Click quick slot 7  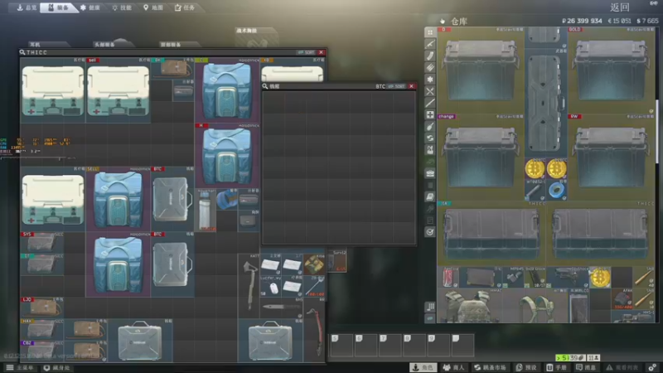(390, 345)
